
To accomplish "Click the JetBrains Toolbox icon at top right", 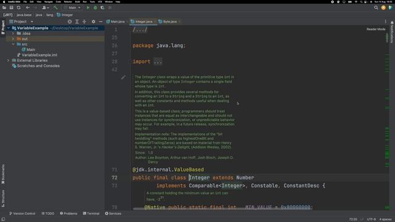I will point(391,8).
